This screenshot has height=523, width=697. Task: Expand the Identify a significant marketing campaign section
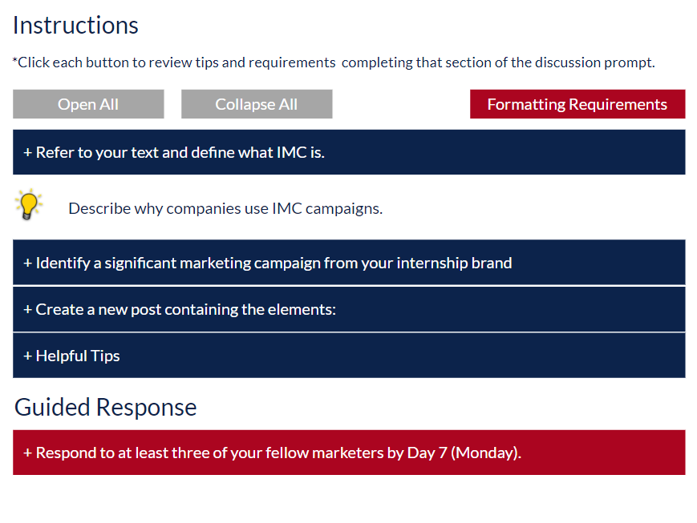pyautogui.click(x=349, y=263)
